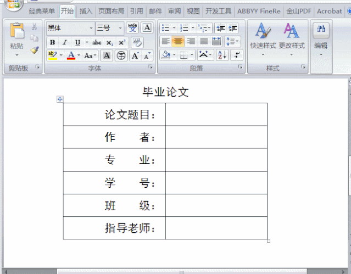This screenshot has width=351, height=274.
Task: Open the underline style dropdown arrow
Action: (x=87, y=42)
